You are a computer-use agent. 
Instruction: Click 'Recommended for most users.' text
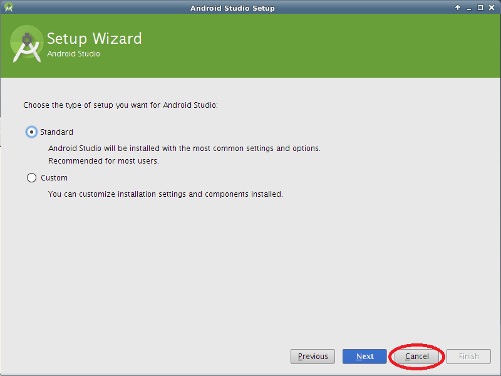point(103,161)
